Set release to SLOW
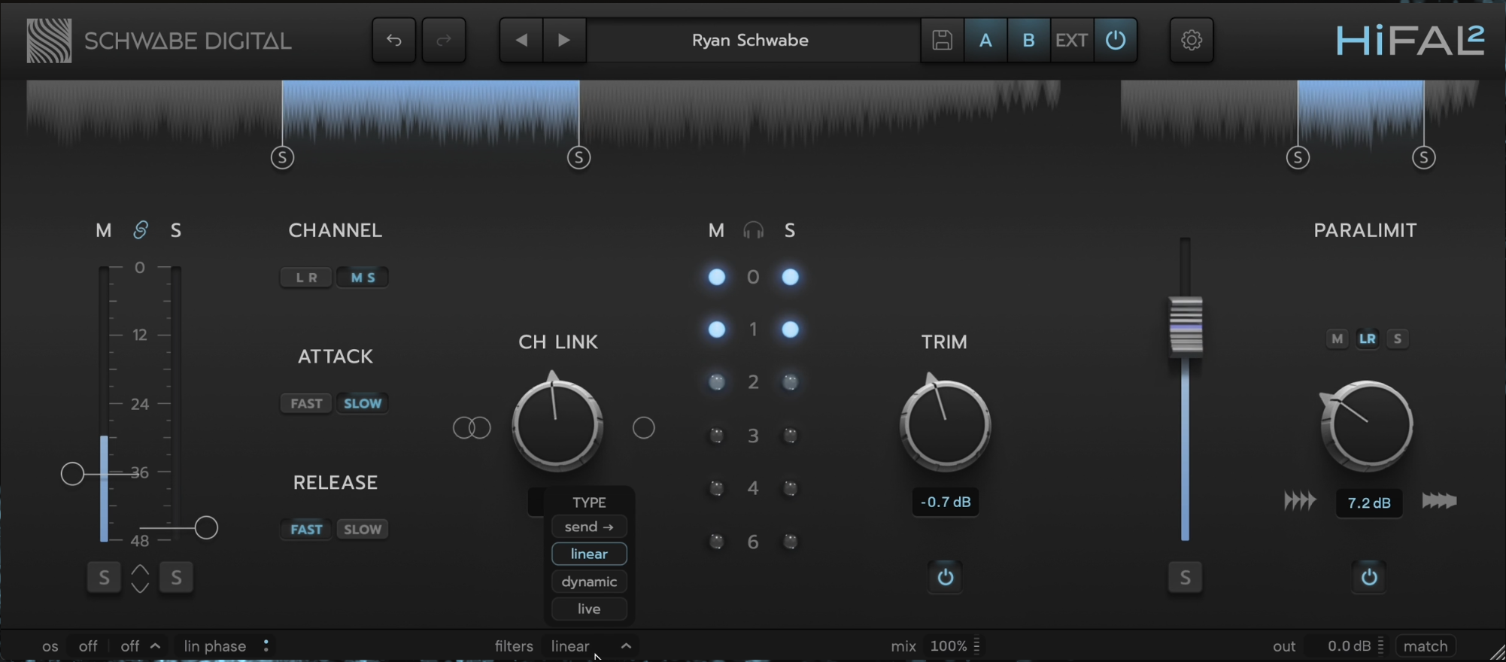The image size is (1506, 662). tap(363, 530)
